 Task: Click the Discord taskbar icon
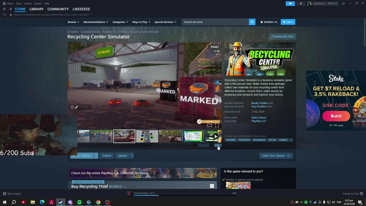[x=70, y=202]
